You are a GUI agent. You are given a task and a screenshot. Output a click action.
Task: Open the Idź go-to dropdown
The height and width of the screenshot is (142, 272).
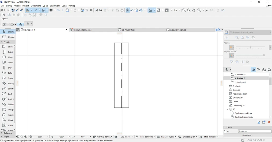[177, 10]
